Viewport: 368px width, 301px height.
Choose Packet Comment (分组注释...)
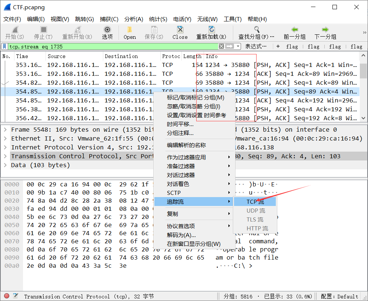tap(194, 133)
